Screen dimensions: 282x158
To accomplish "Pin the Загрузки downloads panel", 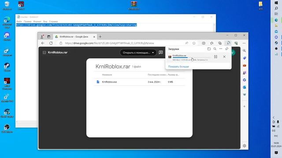I will point(227,49).
